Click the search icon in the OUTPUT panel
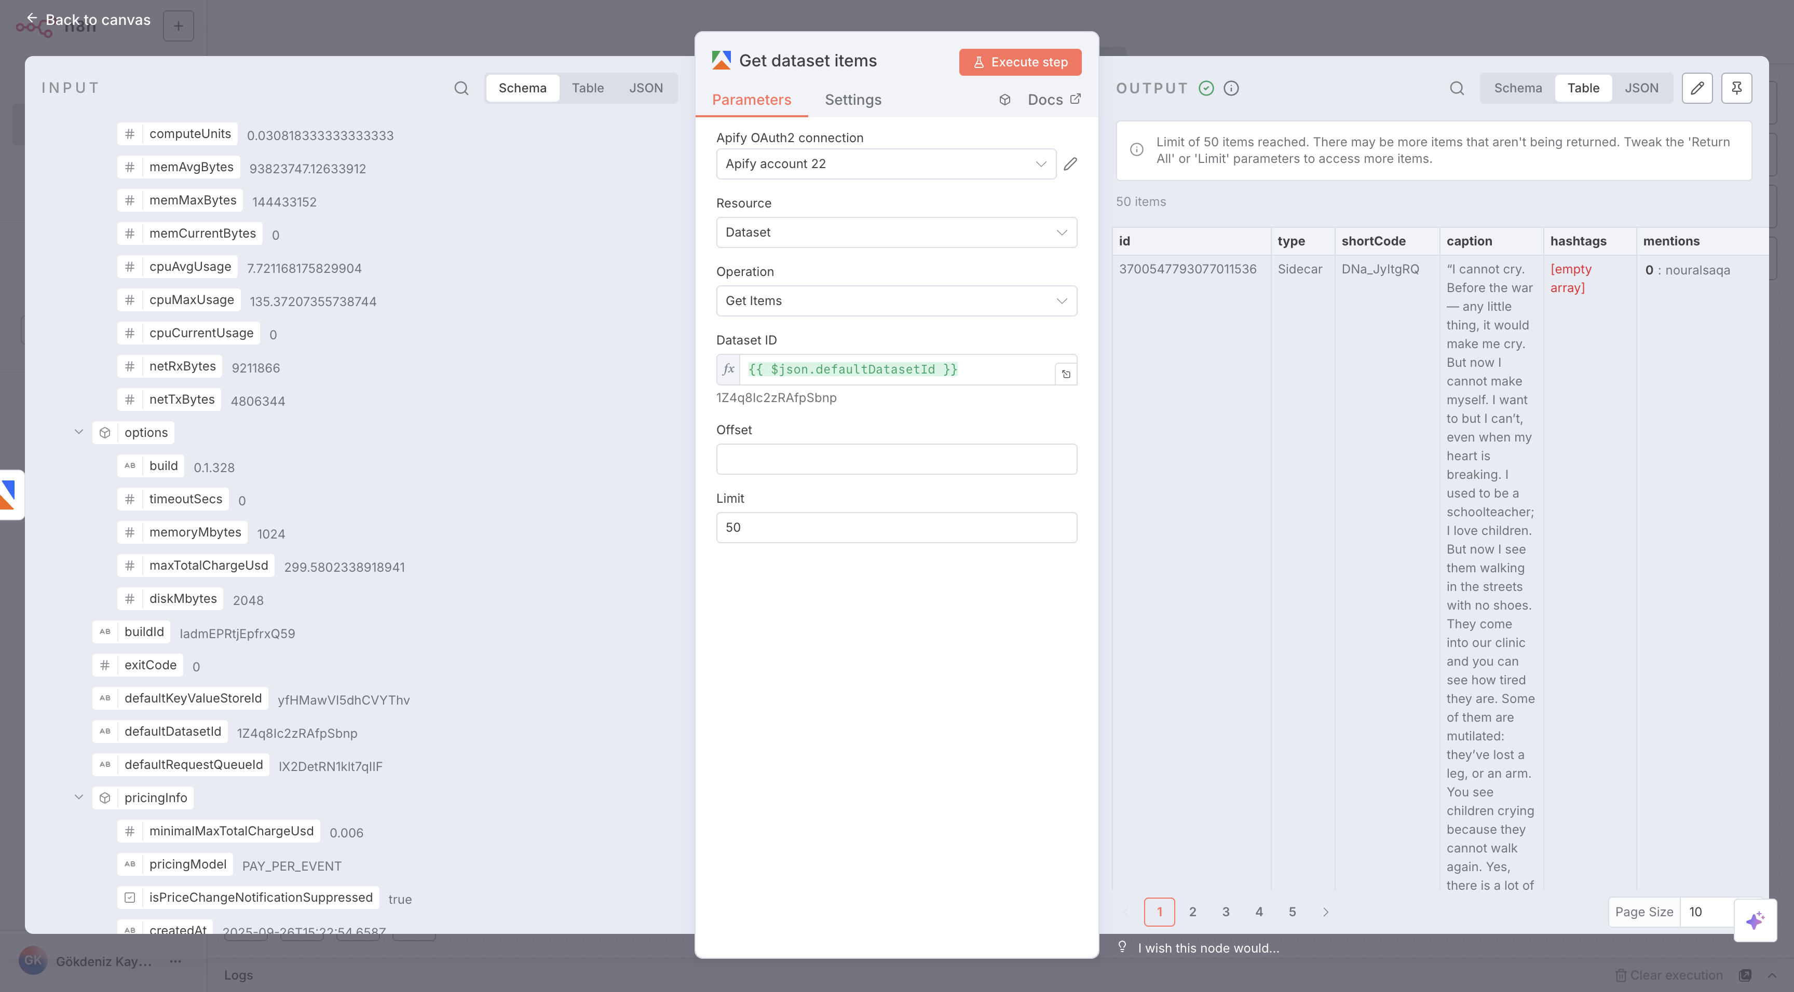 point(1456,88)
